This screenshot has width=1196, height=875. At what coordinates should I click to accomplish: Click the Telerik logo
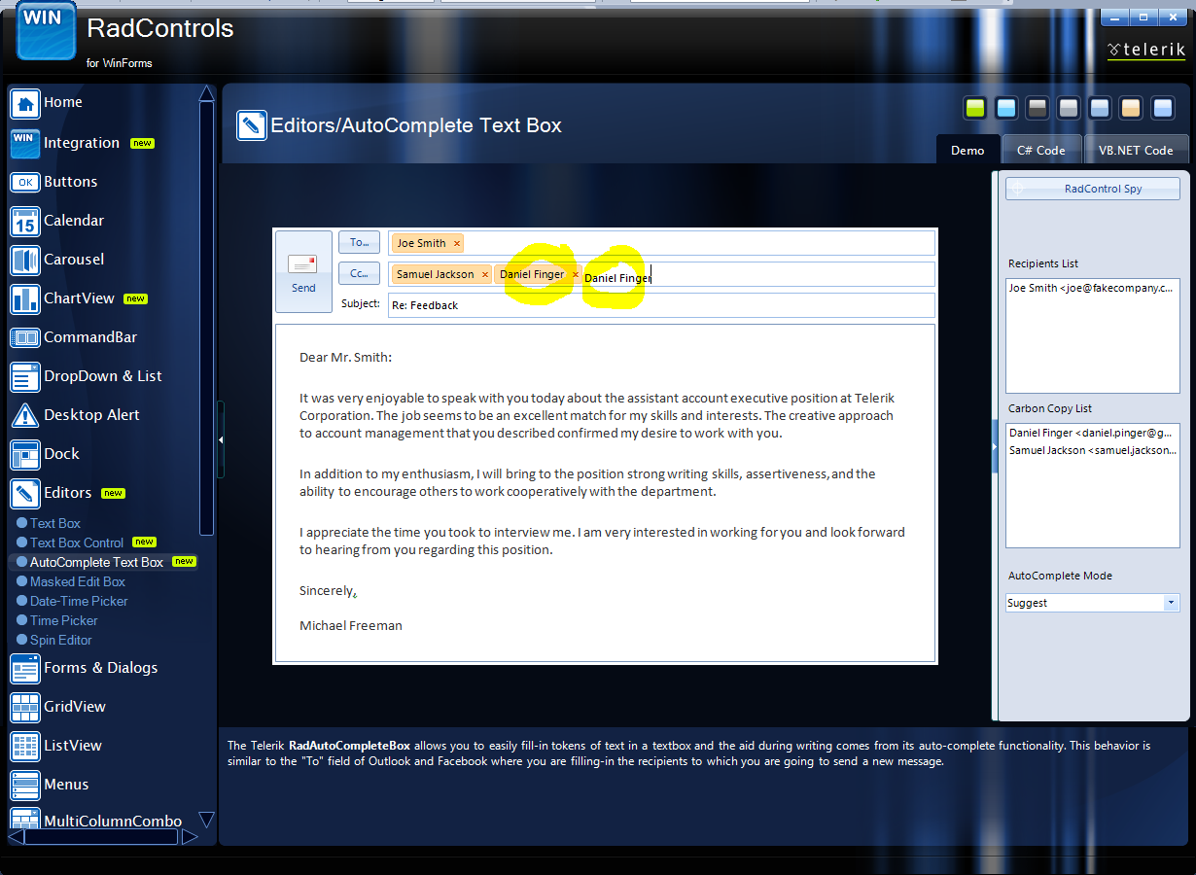[x=1146, y=50]
